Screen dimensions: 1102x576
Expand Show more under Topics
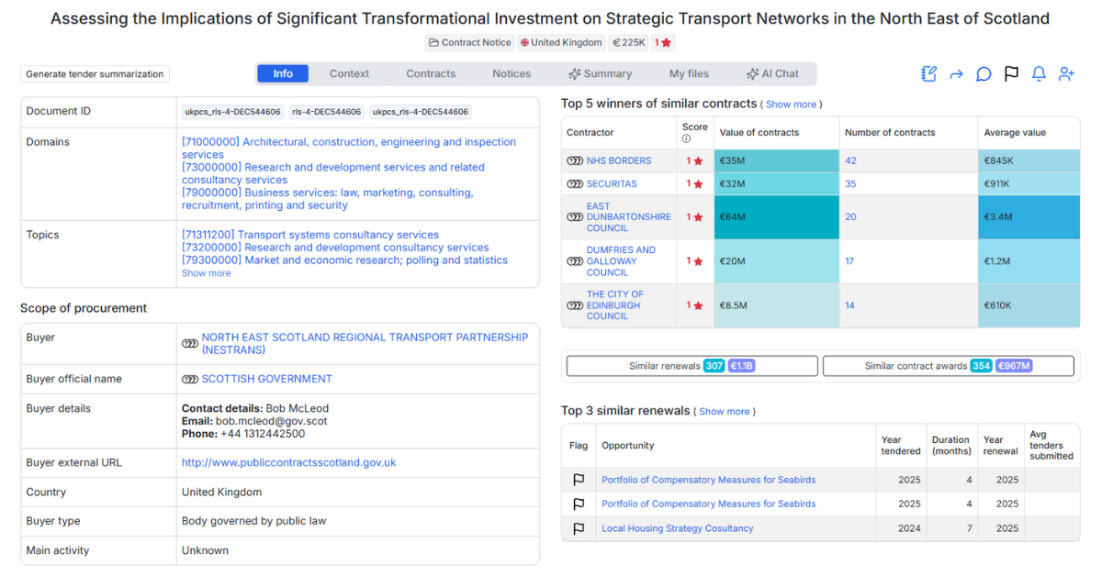(206, 272)
